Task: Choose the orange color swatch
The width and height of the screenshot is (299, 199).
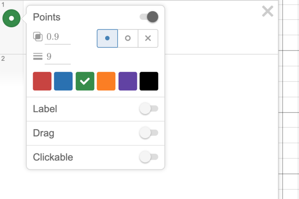Action: point(106,81)
